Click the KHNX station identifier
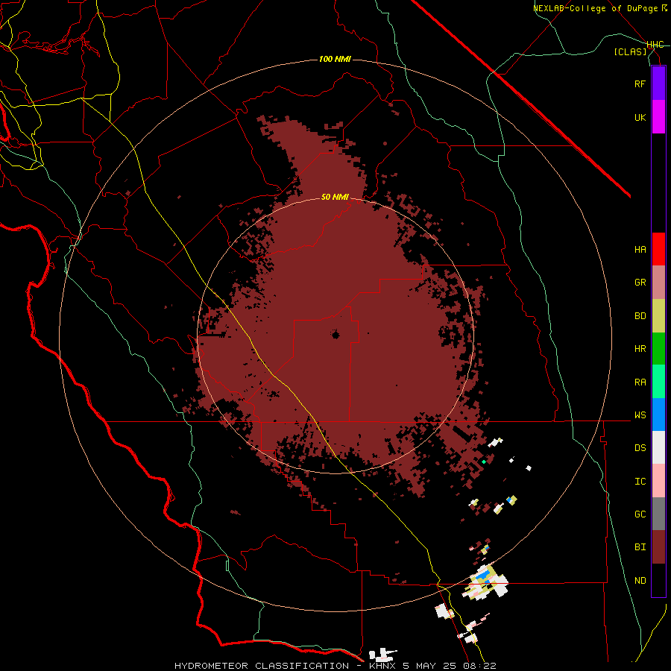This screenshot has width=671, height=671. pyautogui.click(x=382, y=666)
